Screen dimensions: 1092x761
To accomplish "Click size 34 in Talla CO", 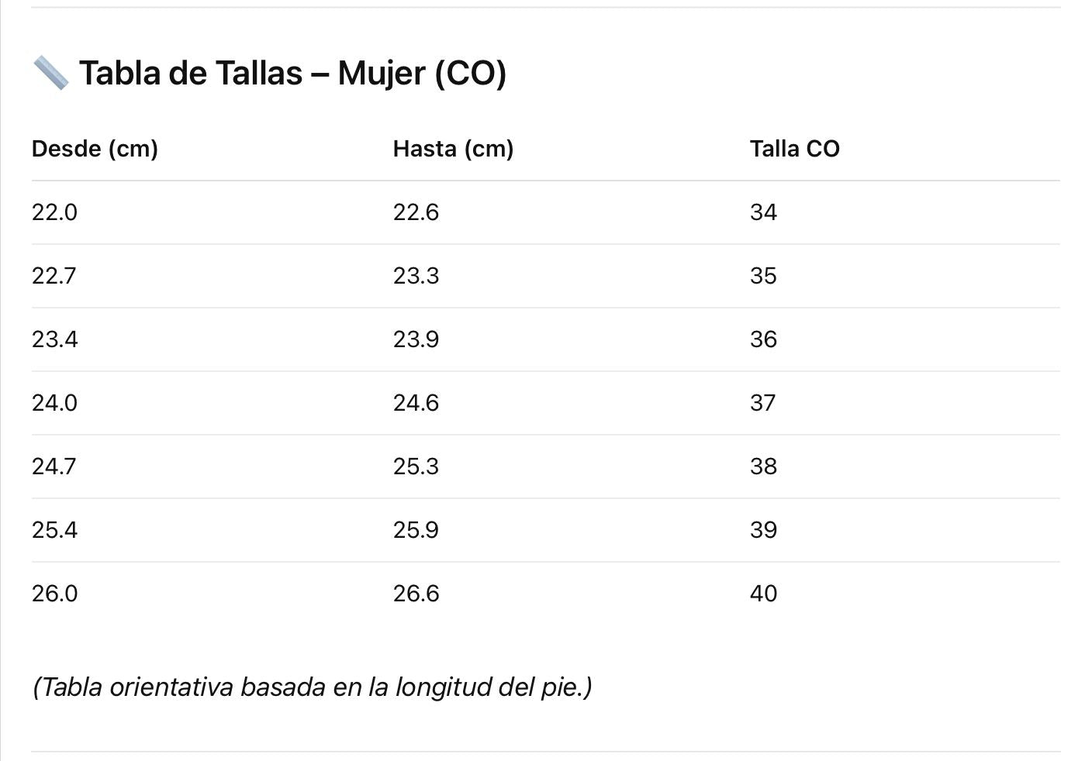I will coord(763,212).
